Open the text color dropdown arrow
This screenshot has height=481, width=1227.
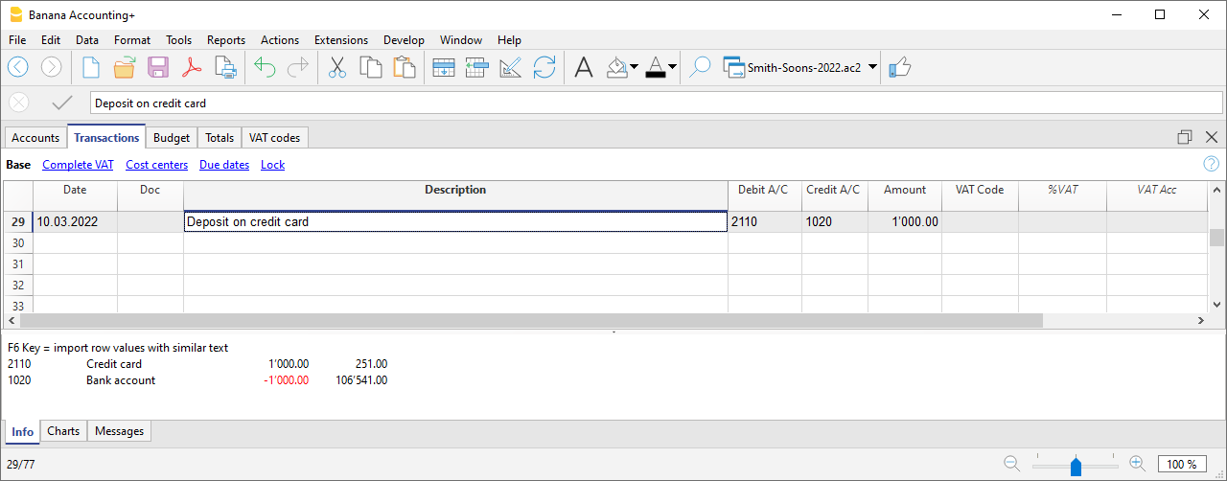[672, 67]
